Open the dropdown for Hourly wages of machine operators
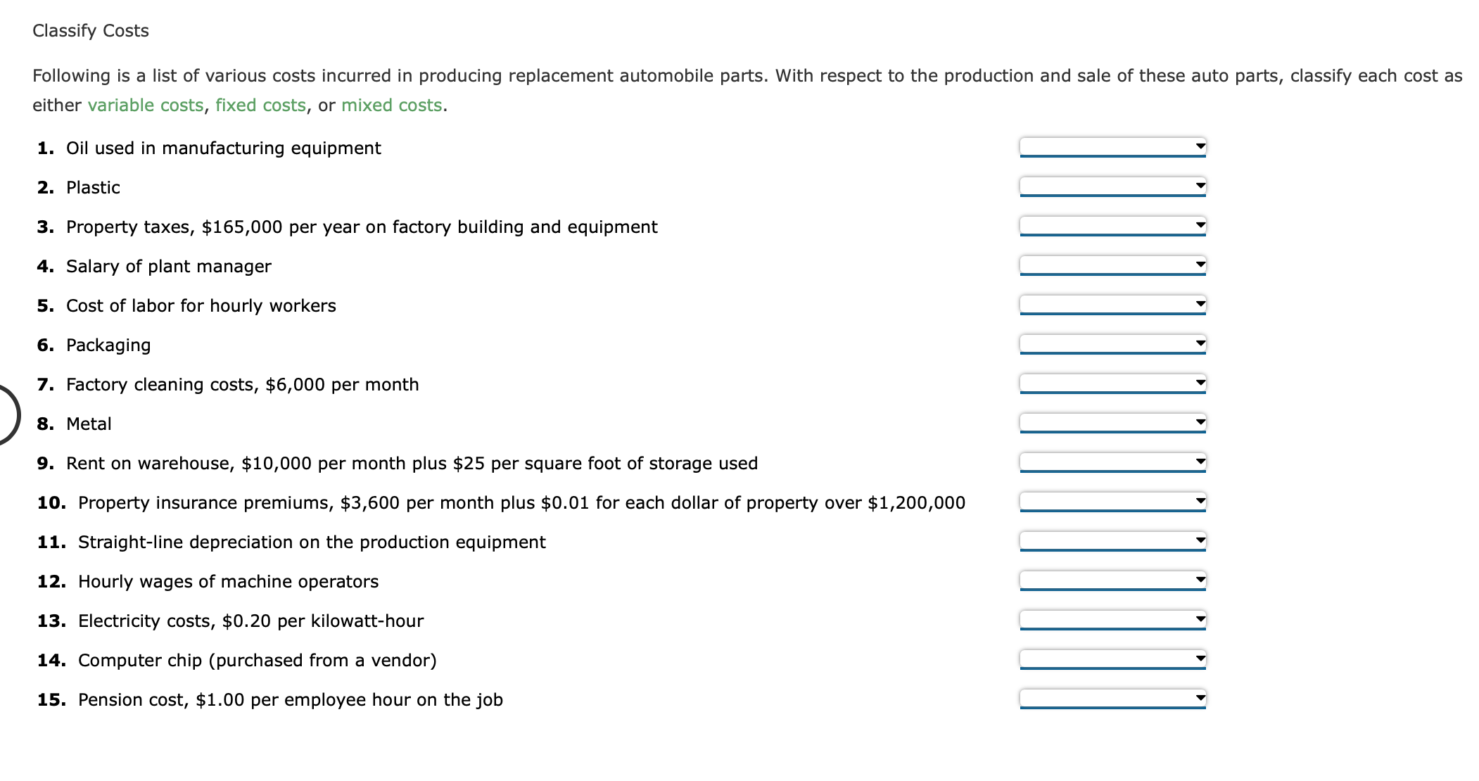Screen dimensions: 1479x781 coord(1112,580)
